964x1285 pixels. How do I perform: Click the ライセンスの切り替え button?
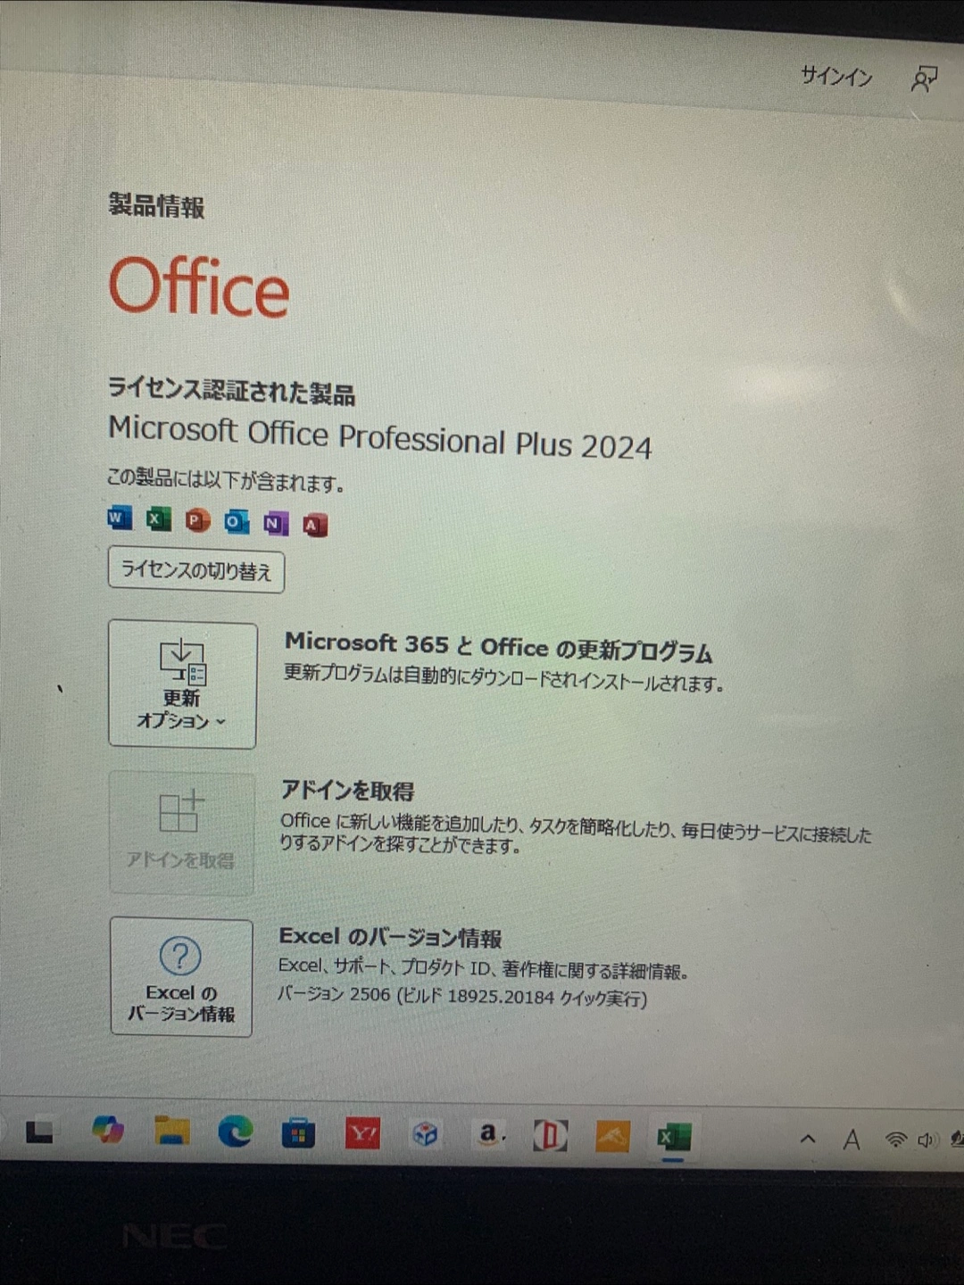pos(196,570)
